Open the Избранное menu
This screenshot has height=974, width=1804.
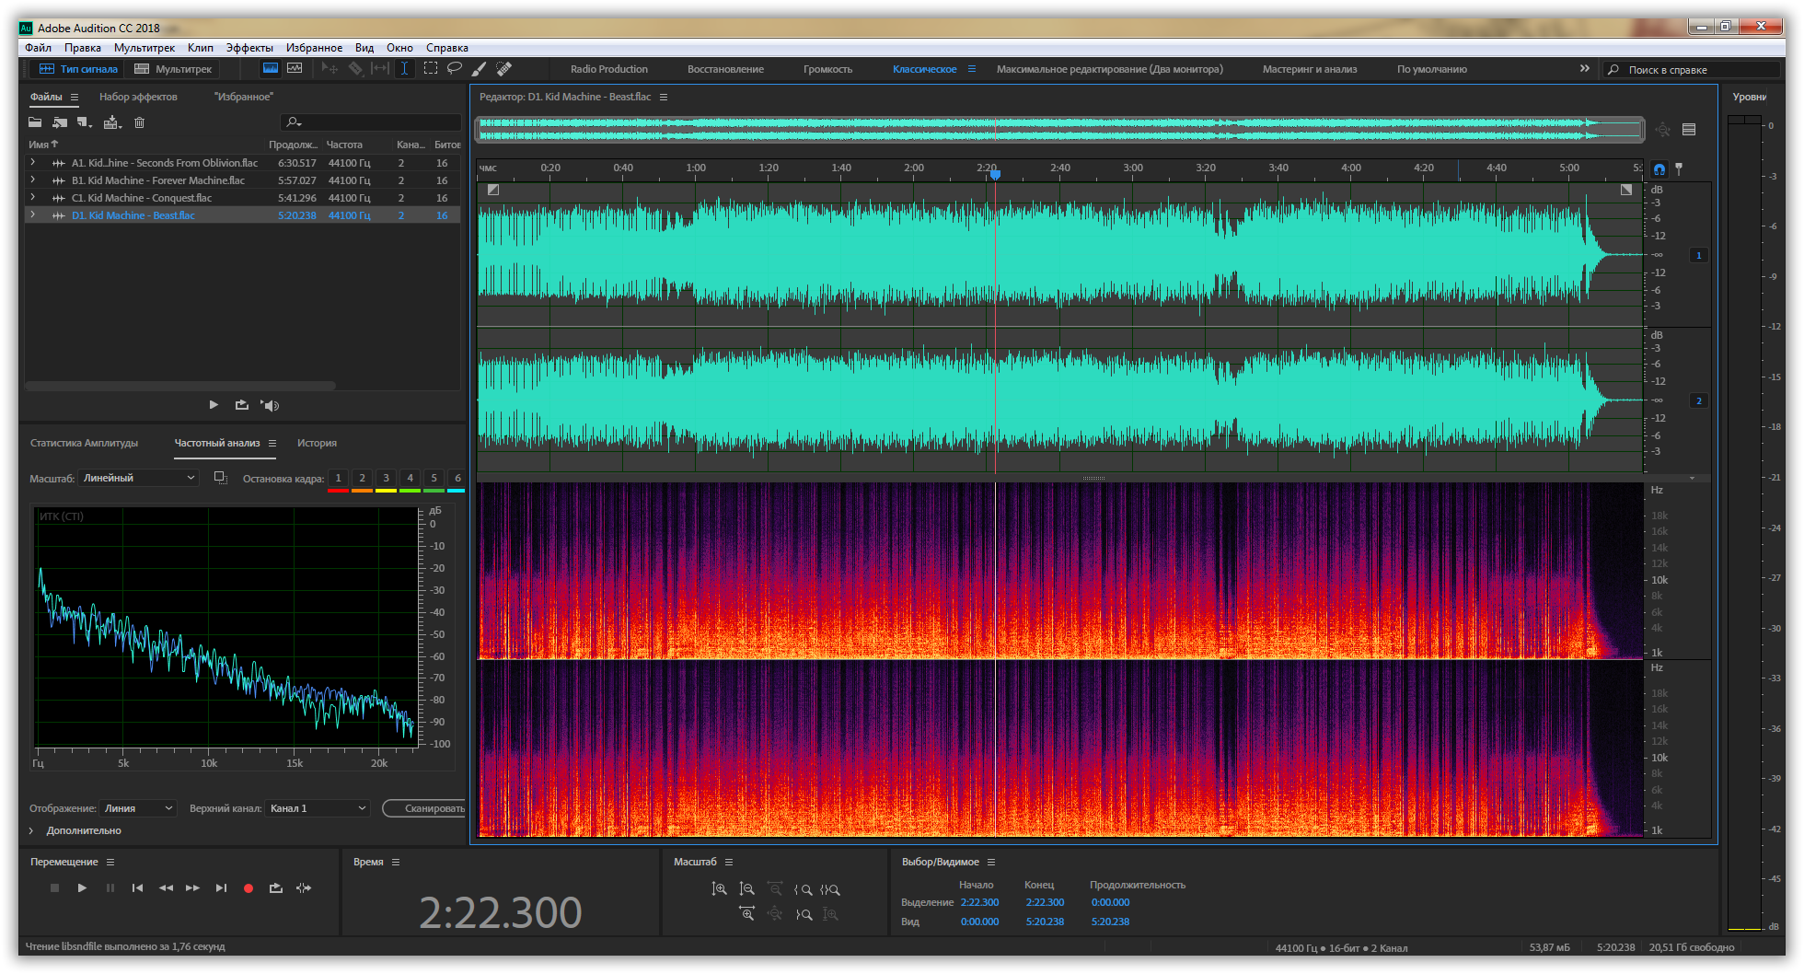point(314,48)
